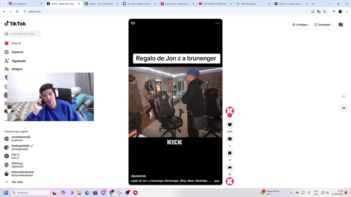Screen dimensions: 351x197
Task: Open the profile avatar menu at top right
Action: point(341,25)
